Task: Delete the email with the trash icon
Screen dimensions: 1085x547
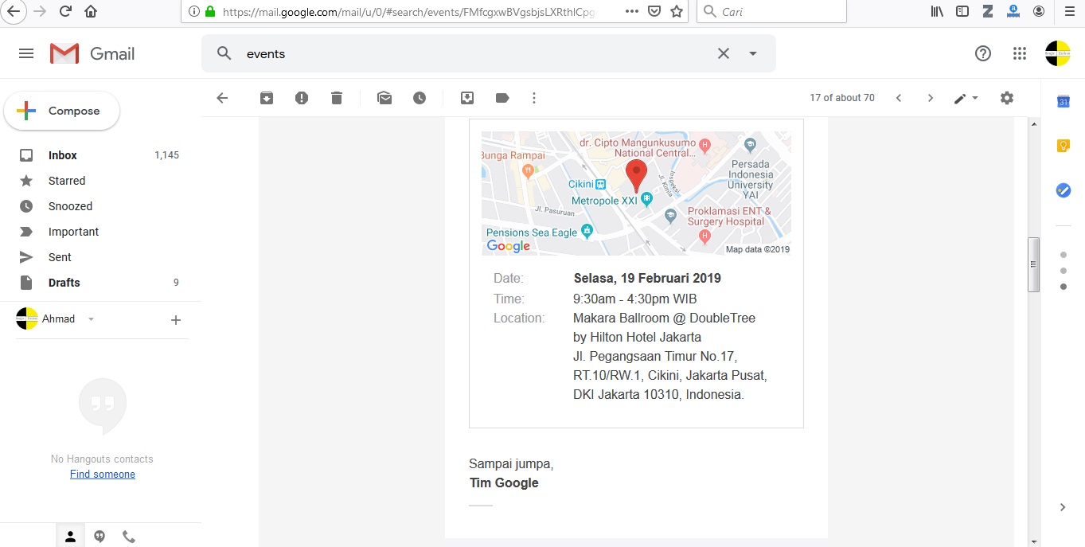Action: coord(337,97)
